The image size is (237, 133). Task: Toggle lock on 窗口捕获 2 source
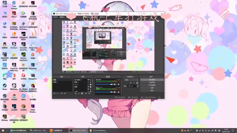[x=91, y=80]
